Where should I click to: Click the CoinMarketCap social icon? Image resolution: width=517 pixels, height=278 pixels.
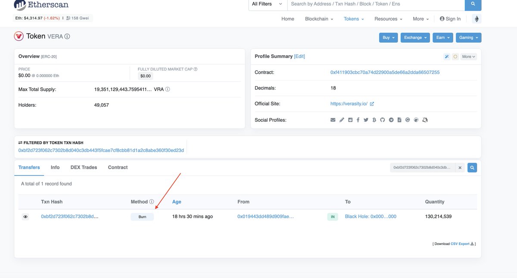click(408, 120)
